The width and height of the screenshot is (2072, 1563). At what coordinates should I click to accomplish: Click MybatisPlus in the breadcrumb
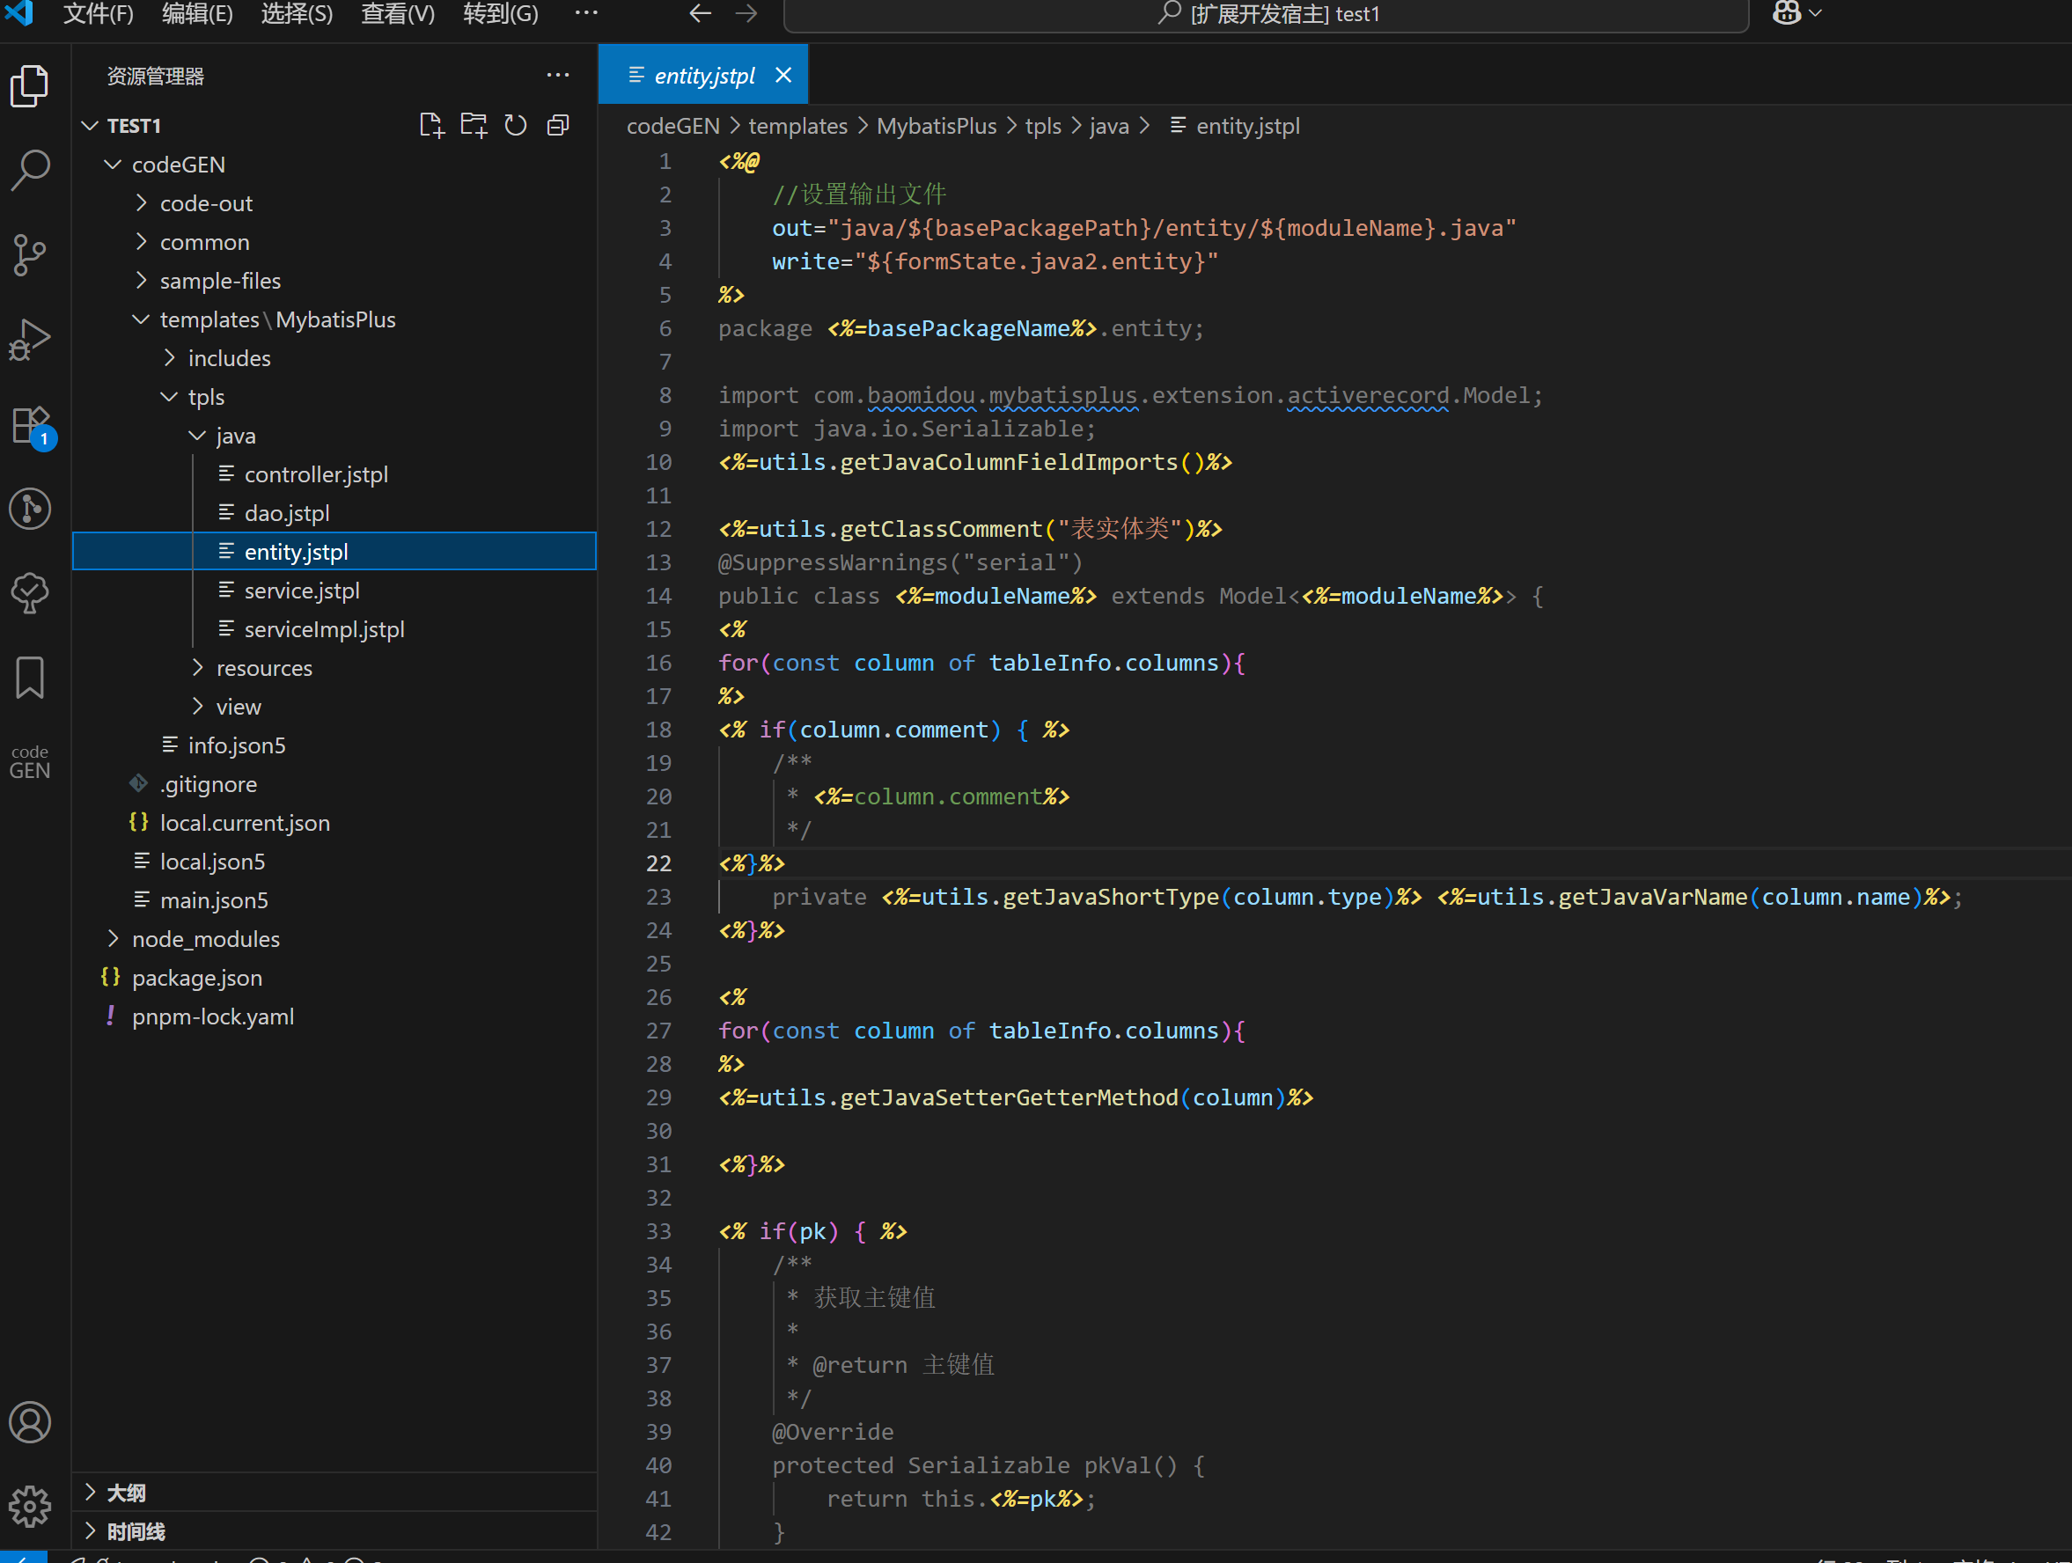[x=937, y=126]
